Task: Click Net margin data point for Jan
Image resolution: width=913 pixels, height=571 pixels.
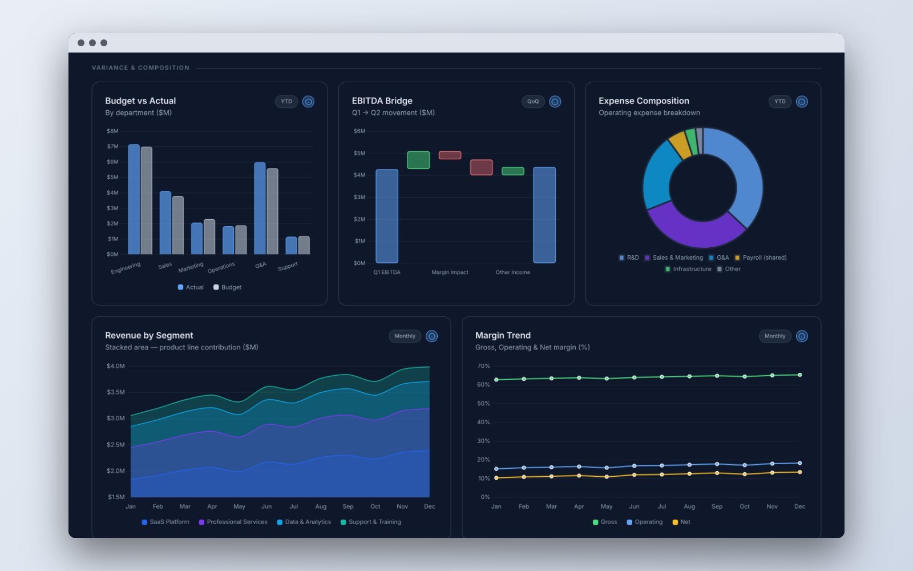Action: (x=496, y=478)
